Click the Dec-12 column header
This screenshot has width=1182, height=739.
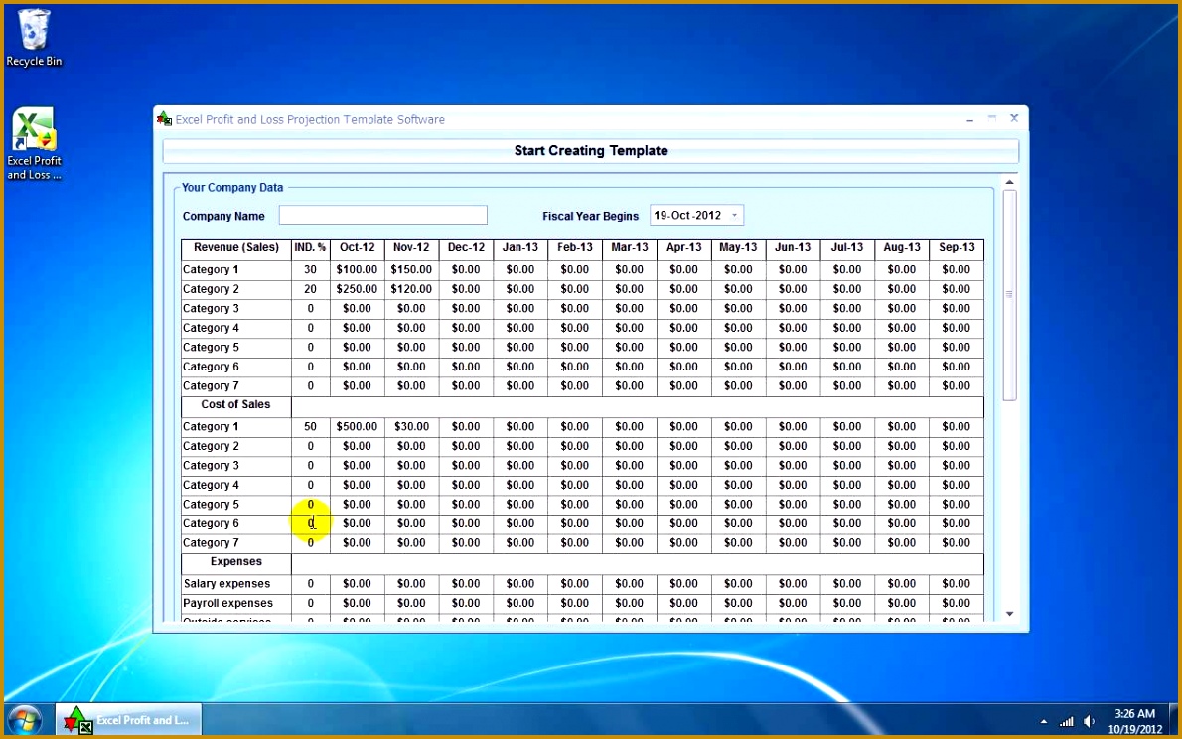pyautogui.click(x=466, y=248)
